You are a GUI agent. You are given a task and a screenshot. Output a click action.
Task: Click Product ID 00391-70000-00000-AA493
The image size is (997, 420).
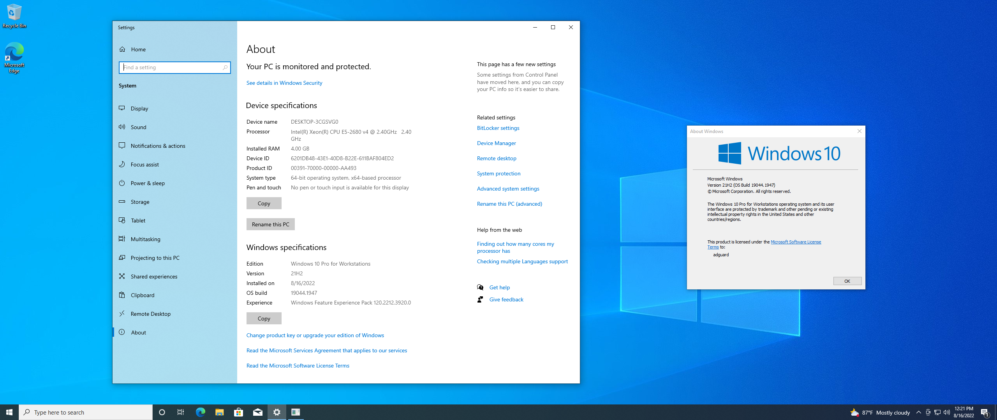(323, 168)
